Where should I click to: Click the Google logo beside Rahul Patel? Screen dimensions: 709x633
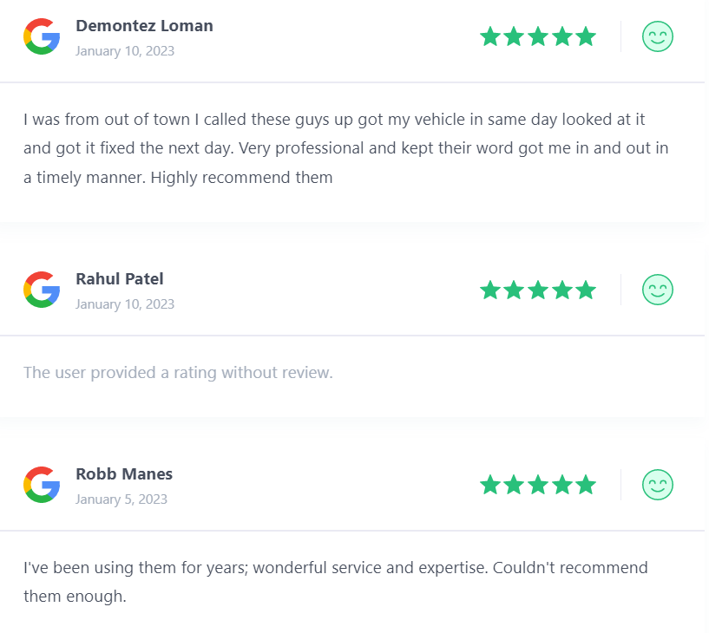coord(42,290)
